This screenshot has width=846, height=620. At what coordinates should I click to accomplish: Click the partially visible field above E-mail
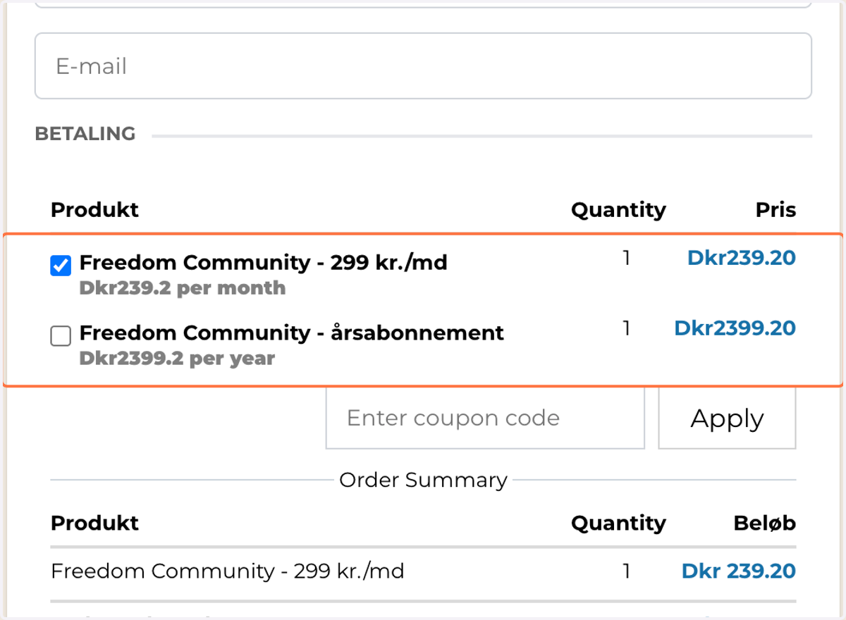click(x=423, y=4)
